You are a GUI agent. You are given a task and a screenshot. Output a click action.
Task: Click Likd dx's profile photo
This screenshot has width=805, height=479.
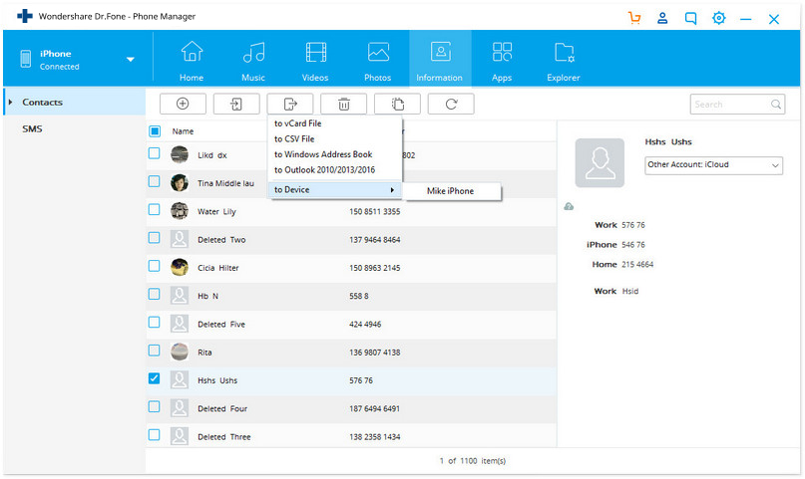[x=180, y=154]
